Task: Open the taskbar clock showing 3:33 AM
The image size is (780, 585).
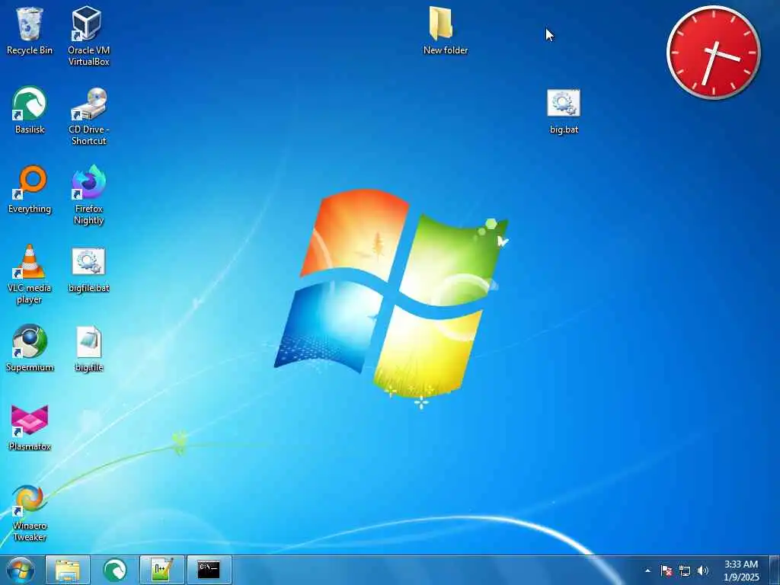Action: (741, 571)
